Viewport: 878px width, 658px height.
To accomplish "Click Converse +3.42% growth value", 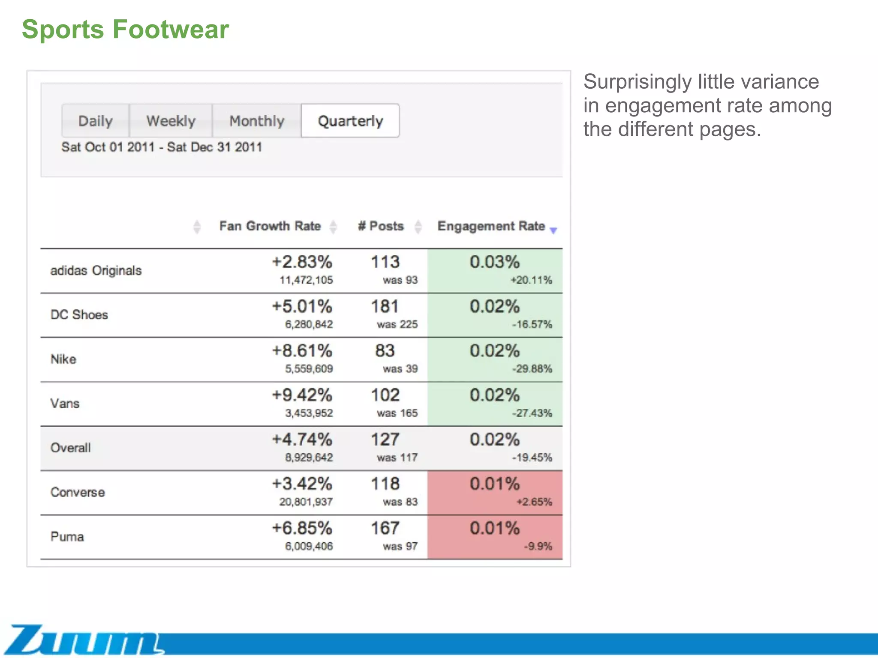I will tap(302, 484).
